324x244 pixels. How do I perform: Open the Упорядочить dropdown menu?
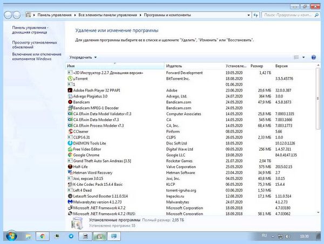pyautogui.click(x=83, y=57)
